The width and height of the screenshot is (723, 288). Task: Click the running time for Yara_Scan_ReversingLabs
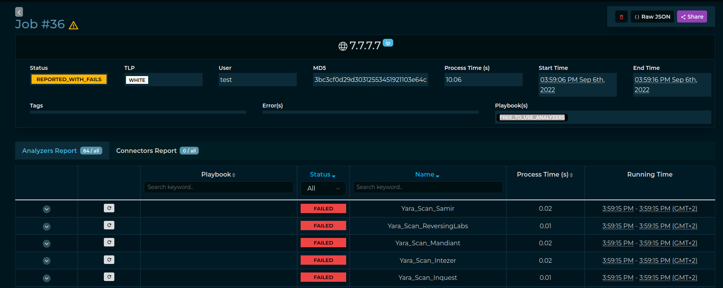coord(650,226)
